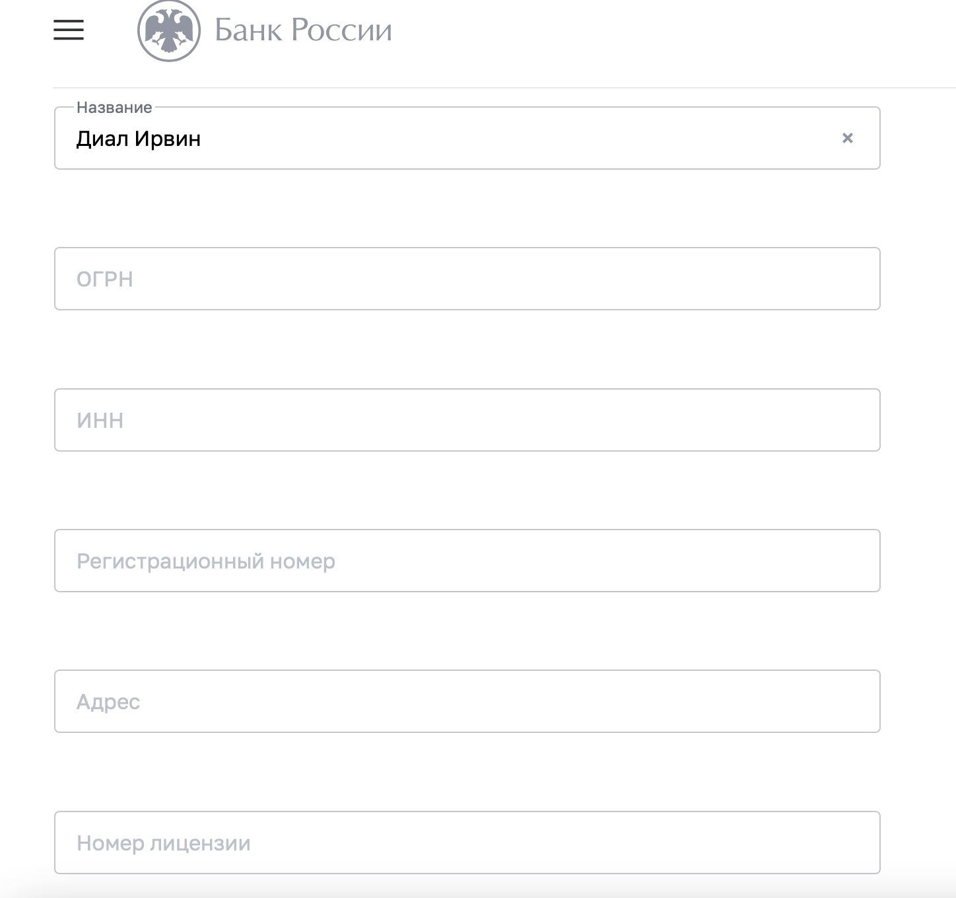
Task: Select the ИНН input field
Action: [467, 420]
